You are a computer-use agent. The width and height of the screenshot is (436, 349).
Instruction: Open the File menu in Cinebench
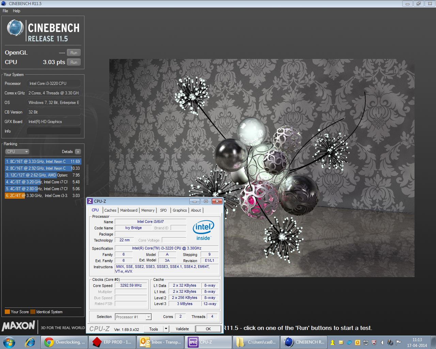(5, 11)
